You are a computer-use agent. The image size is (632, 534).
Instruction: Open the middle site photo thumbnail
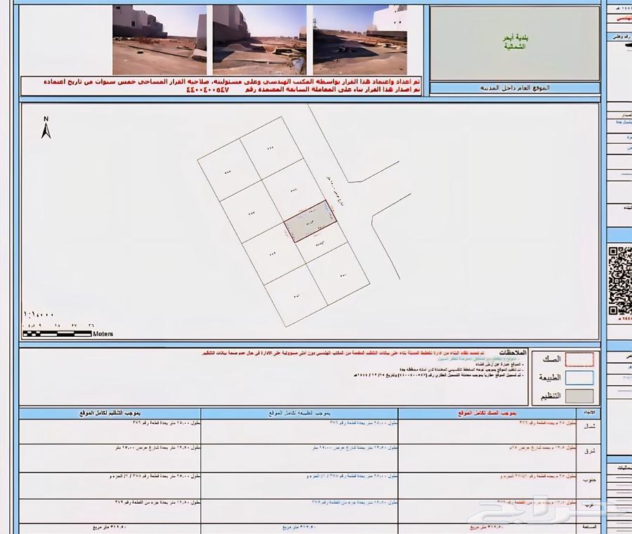pyautogui.click(x=259, y=40)
